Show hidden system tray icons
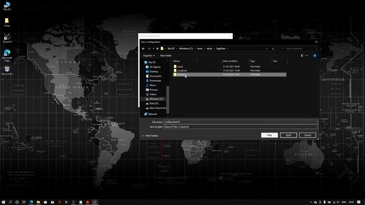Screen dimensions: 365x205 point(311,202)
